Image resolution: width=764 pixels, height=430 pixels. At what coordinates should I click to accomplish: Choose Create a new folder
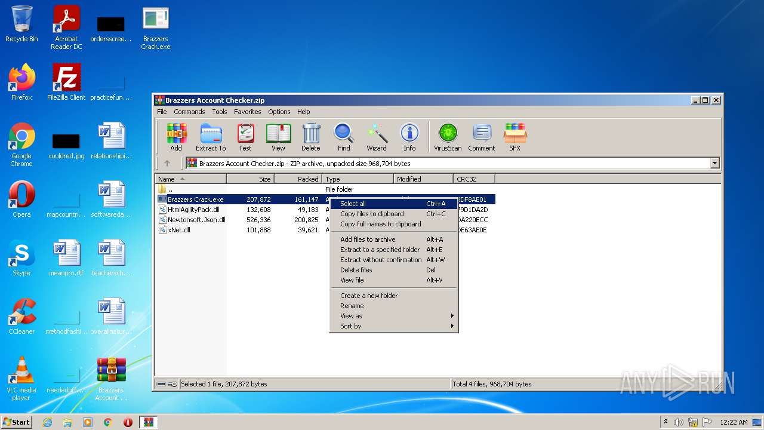(394, 296)
